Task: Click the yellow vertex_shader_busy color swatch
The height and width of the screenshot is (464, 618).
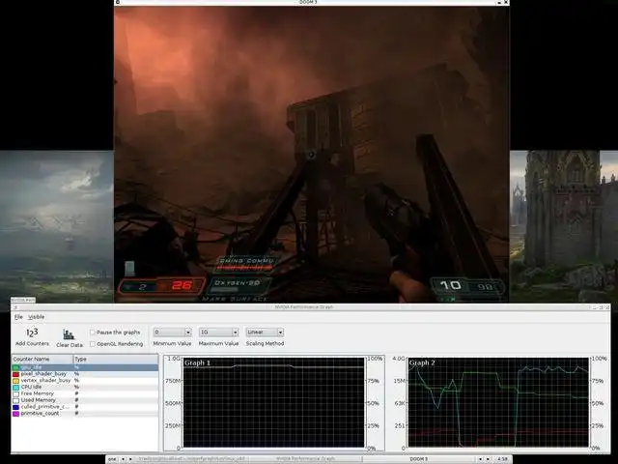Action: [x=15, y=381]
